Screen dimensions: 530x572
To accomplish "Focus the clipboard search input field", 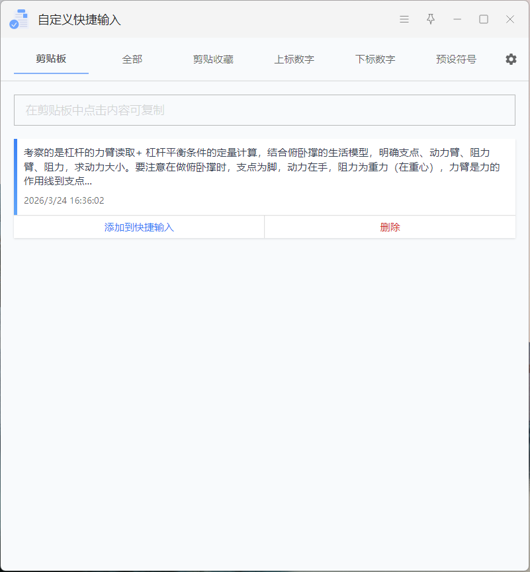I will 265,110.
